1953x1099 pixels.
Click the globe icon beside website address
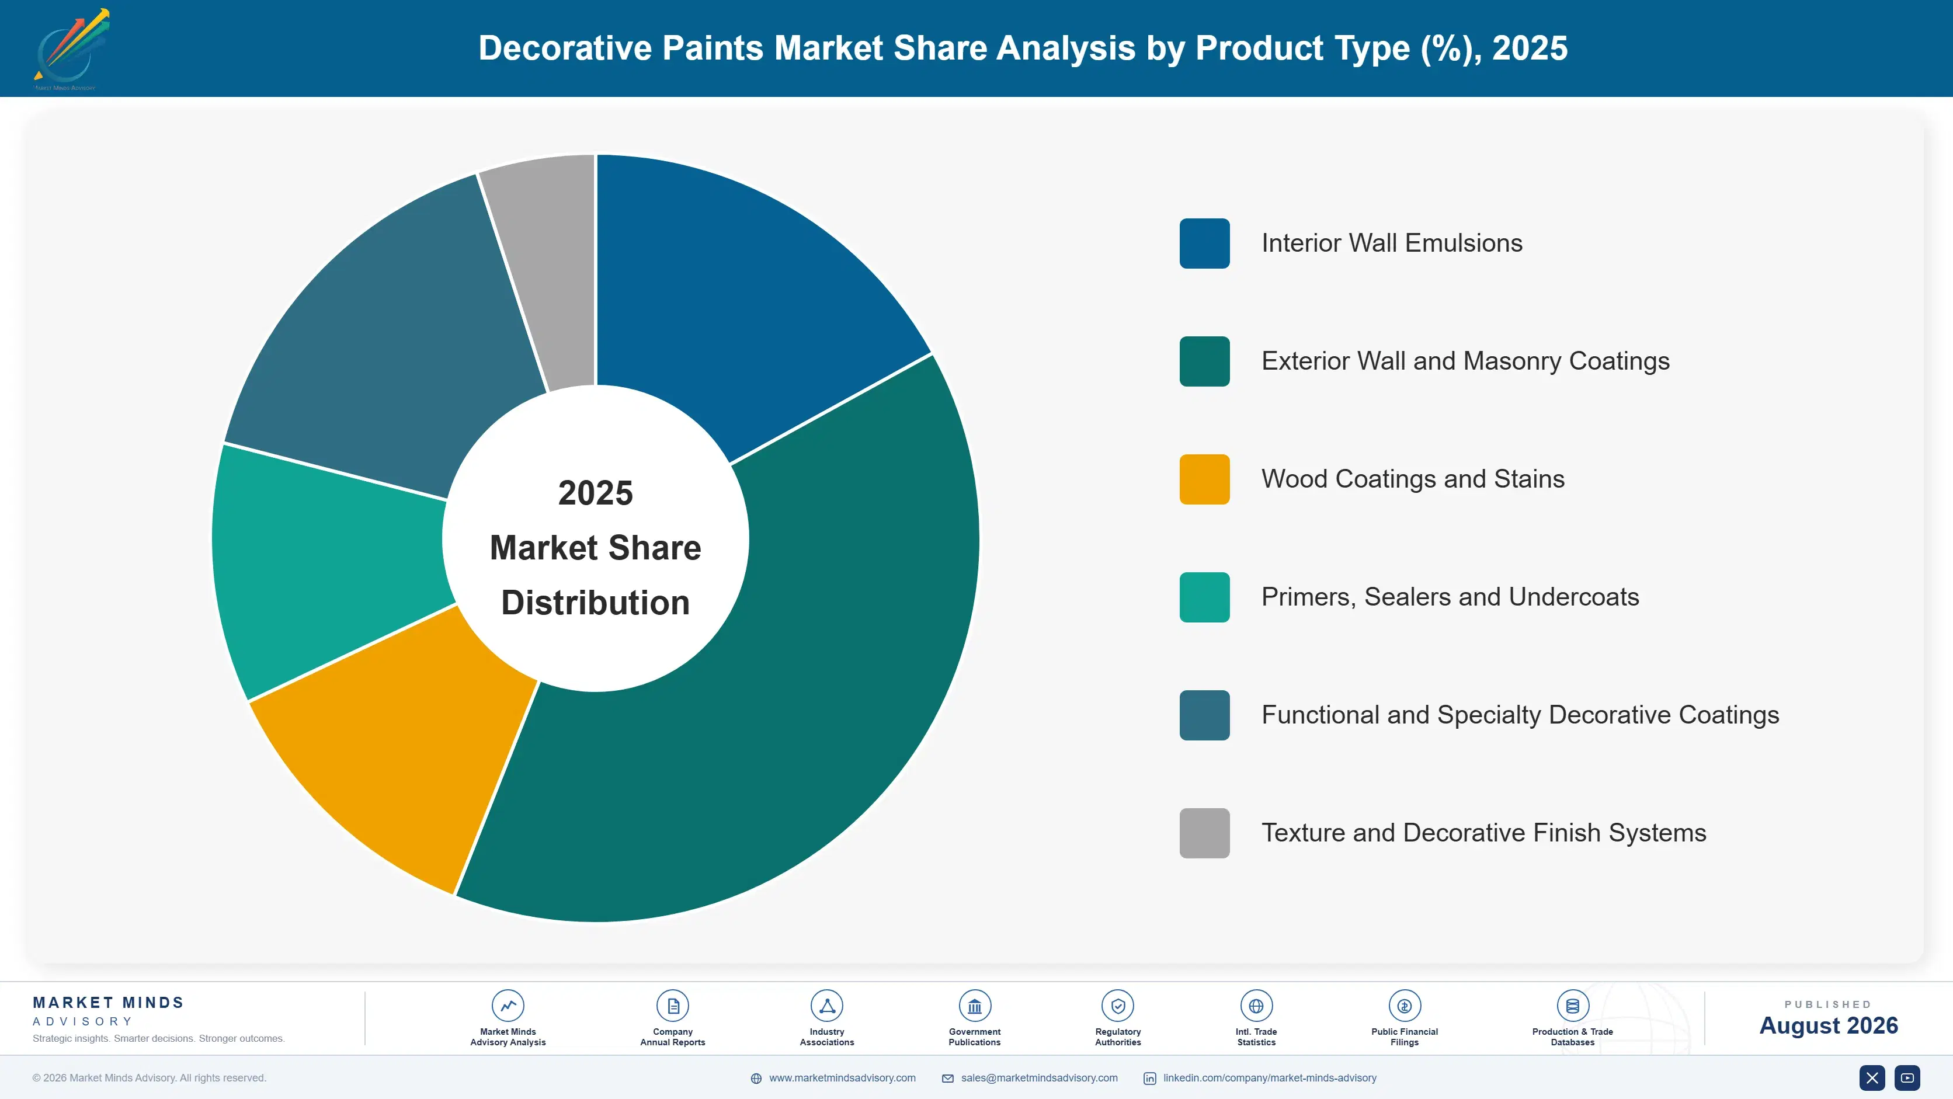click(756, 1079)
